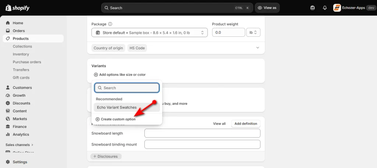The image size is (377, 168).
Task: Focus the top Search bar
Action: click(177, 8)
